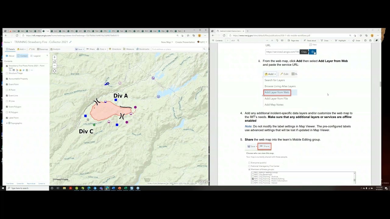Open the Edit tool in map viewer

(x=32, y=49)
